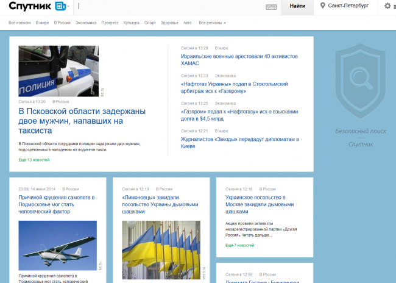This screenshot has width=396, height=283.
Task: Show Ещё 7 новостей link
Action: 239,245
